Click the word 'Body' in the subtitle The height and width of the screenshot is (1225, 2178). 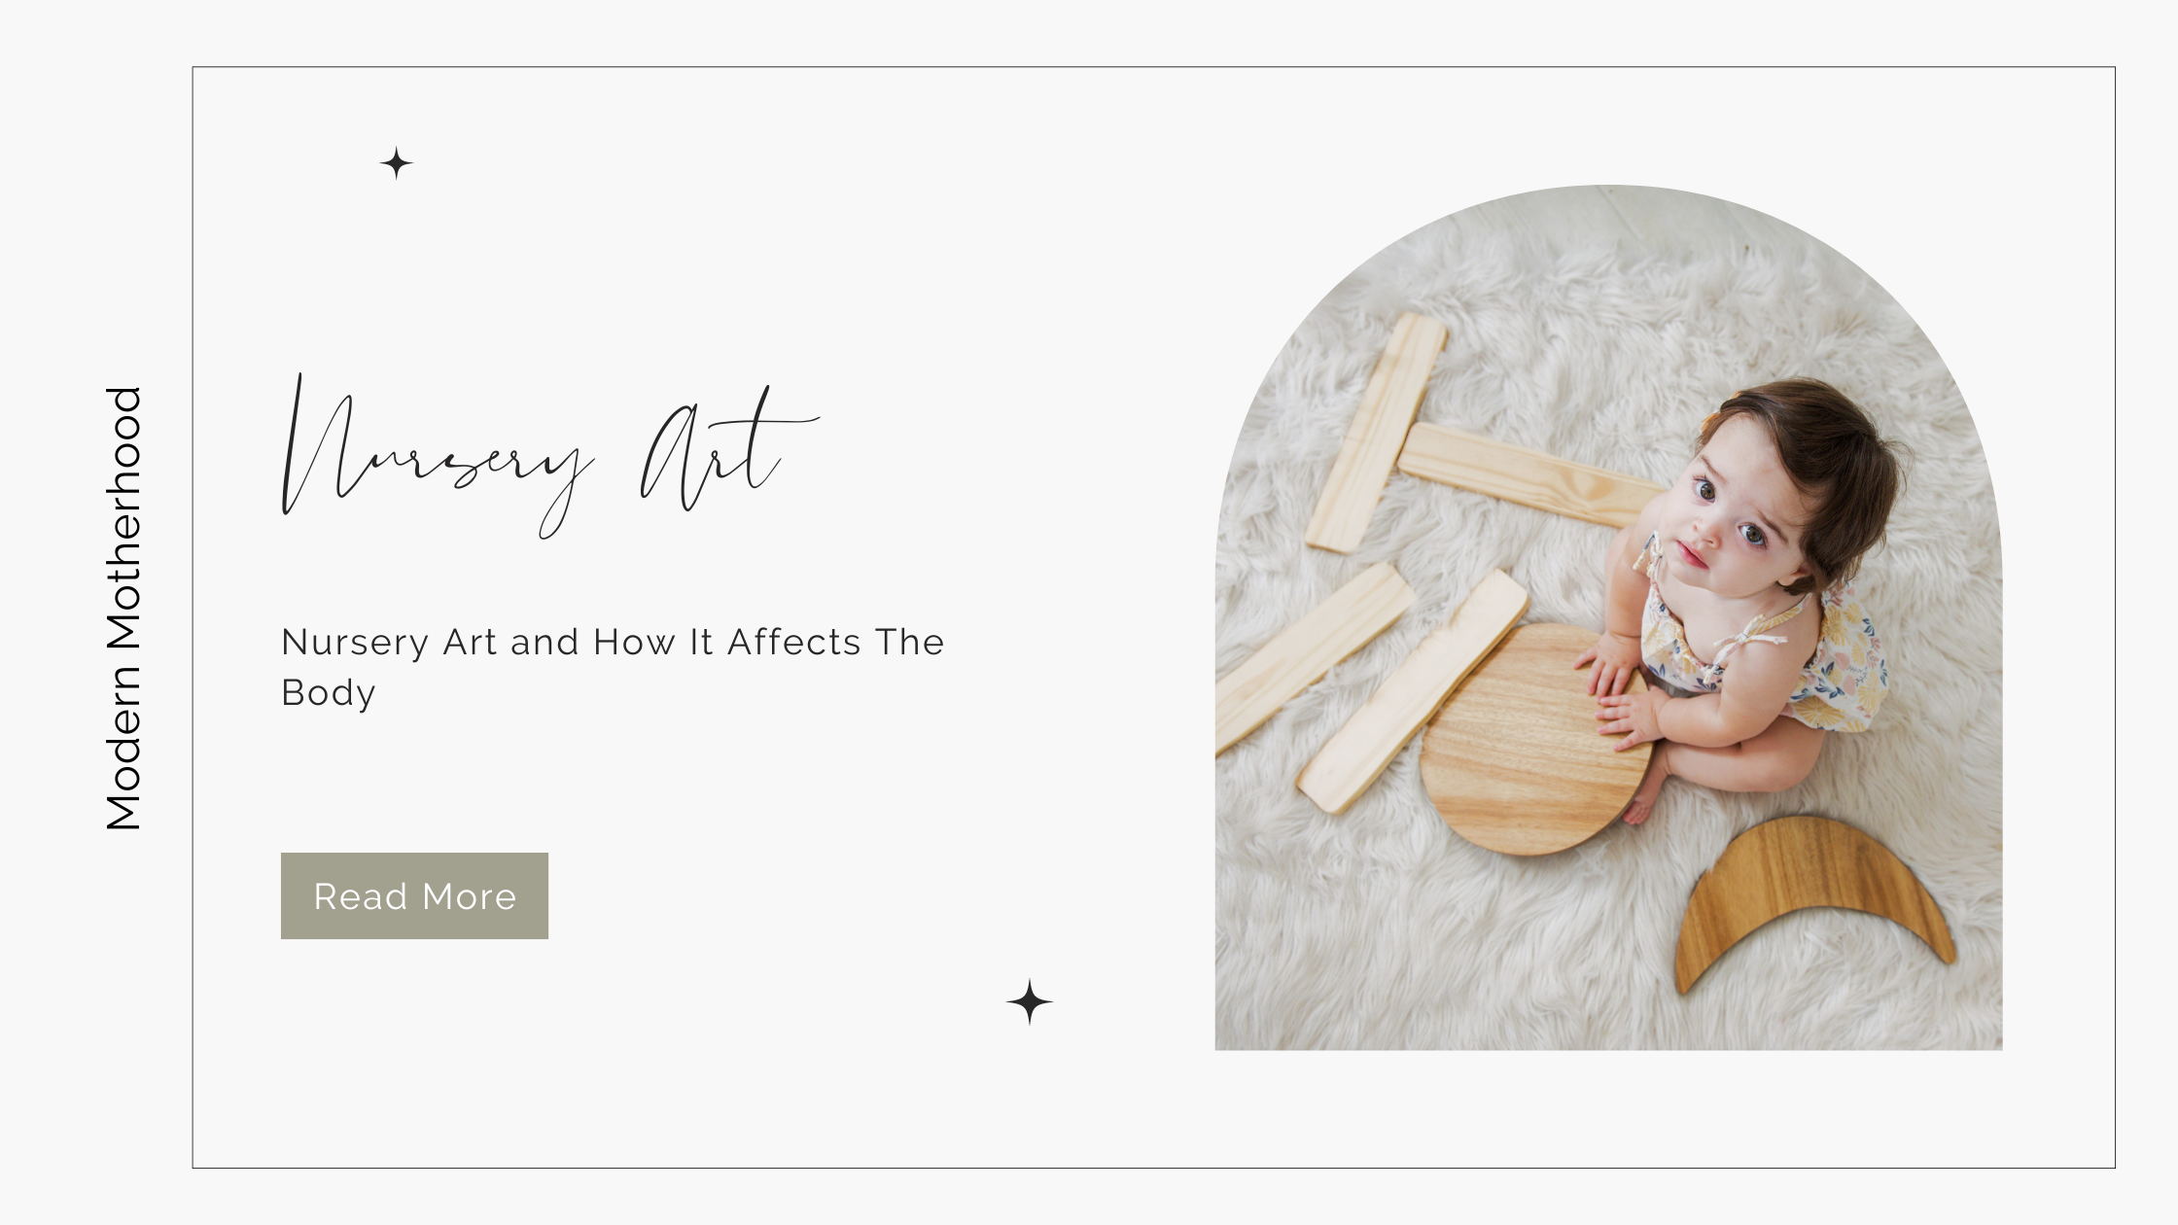coord(328,693)
